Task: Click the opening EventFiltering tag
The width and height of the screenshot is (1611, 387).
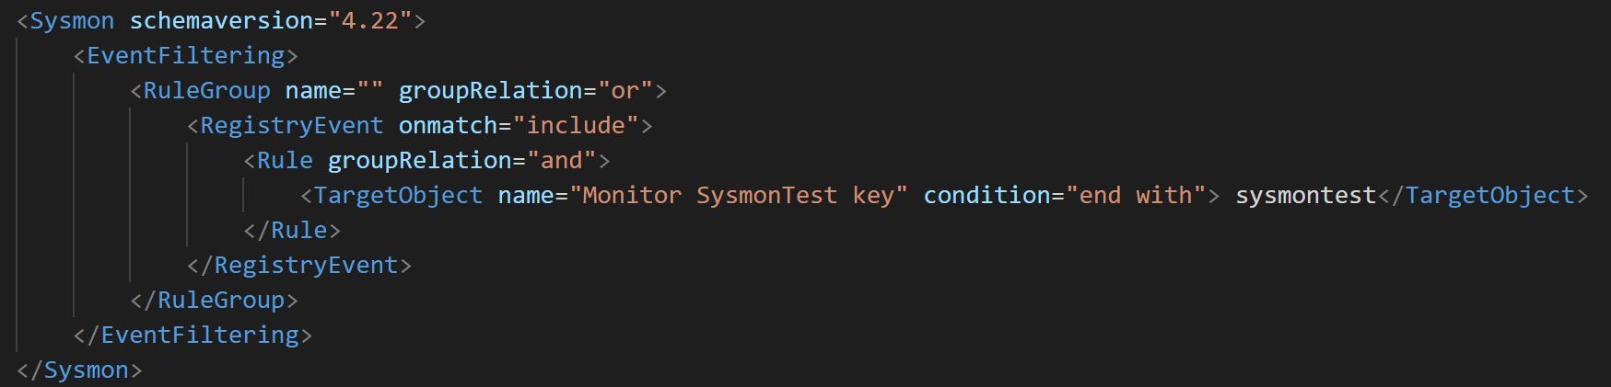Action: point(185,55)
